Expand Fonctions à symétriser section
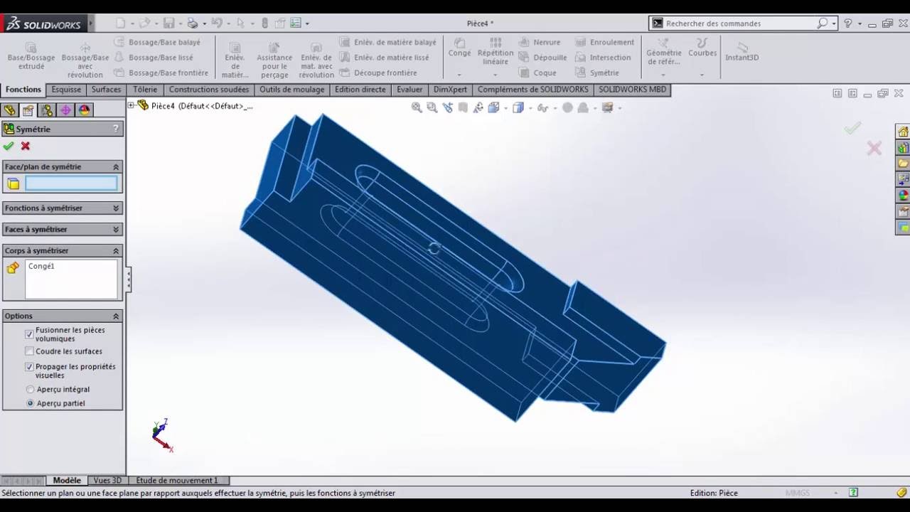910x512 pixels. click(x=116, y=208)
